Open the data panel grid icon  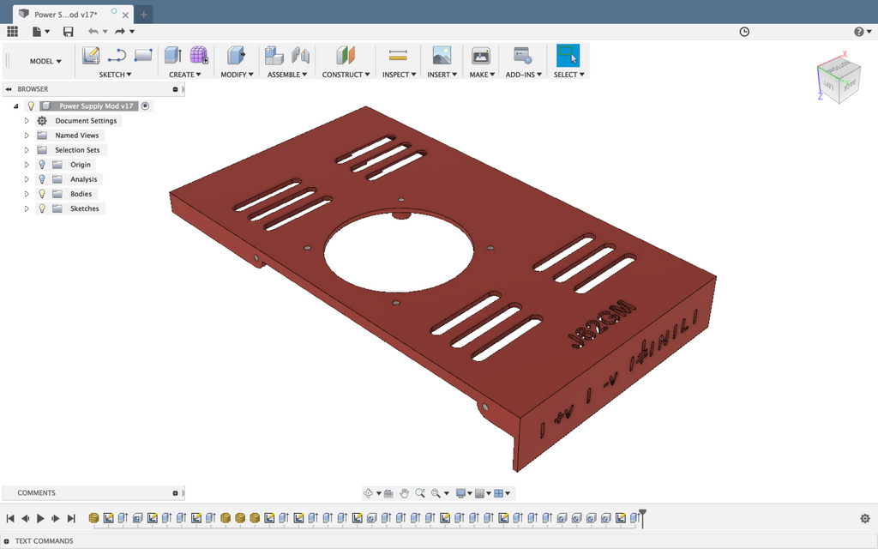coord(12,32)
